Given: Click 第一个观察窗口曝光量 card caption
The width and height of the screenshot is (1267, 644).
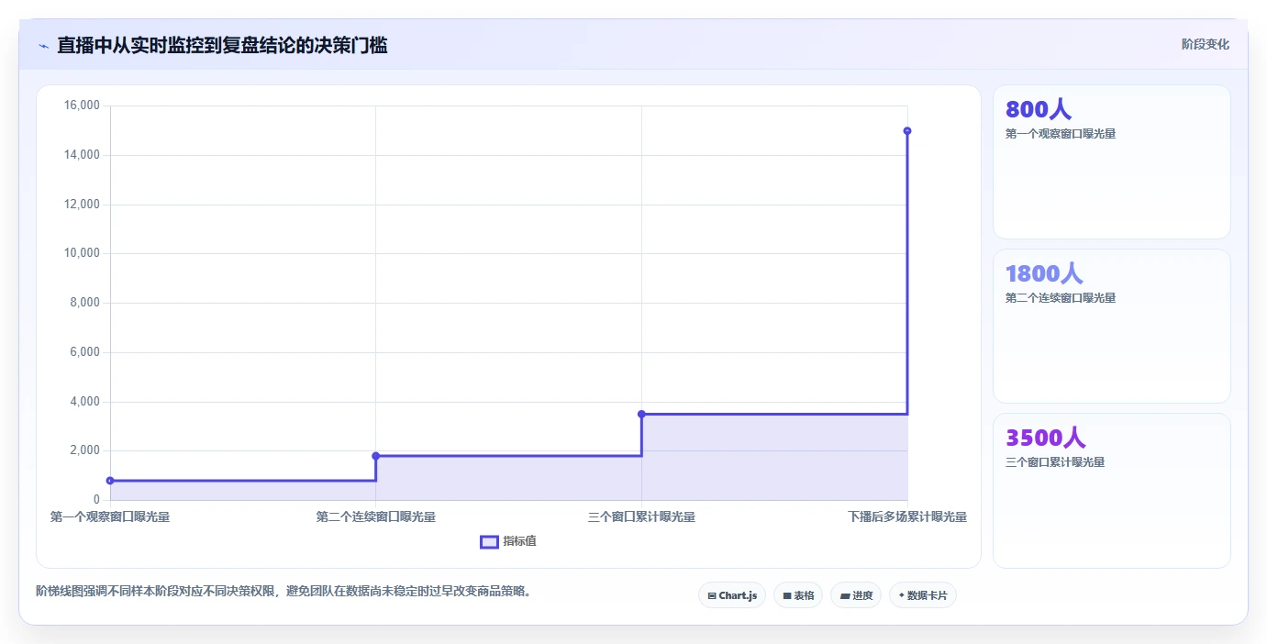Looking at the screenshot, I should pos(1060,134).
